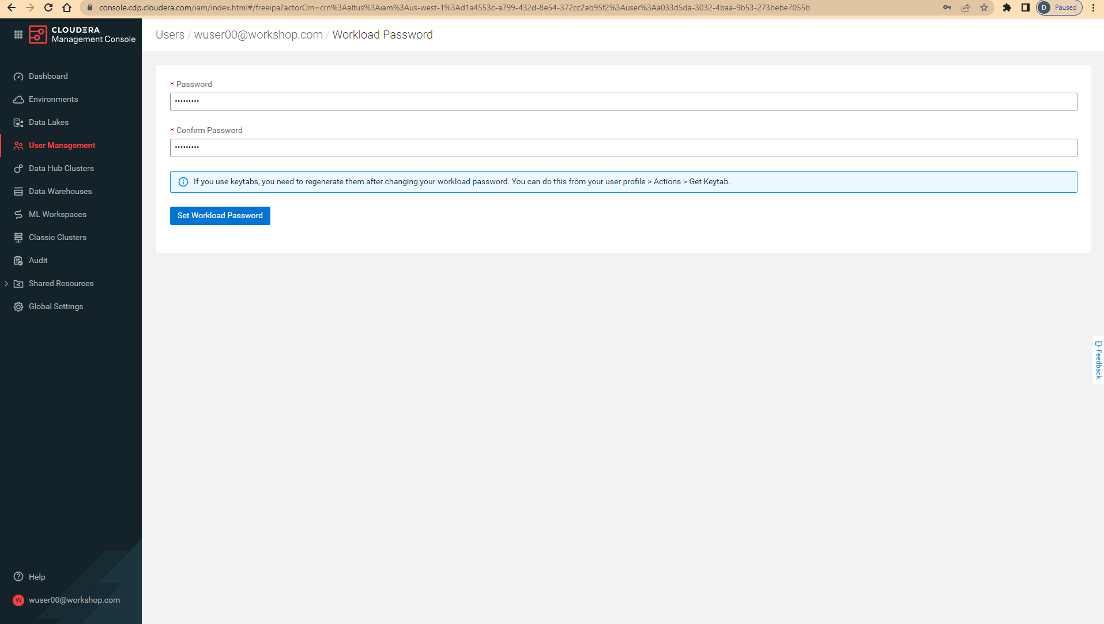
Task: Click the info icon in keytab notice
Action: tap(183, 182)
